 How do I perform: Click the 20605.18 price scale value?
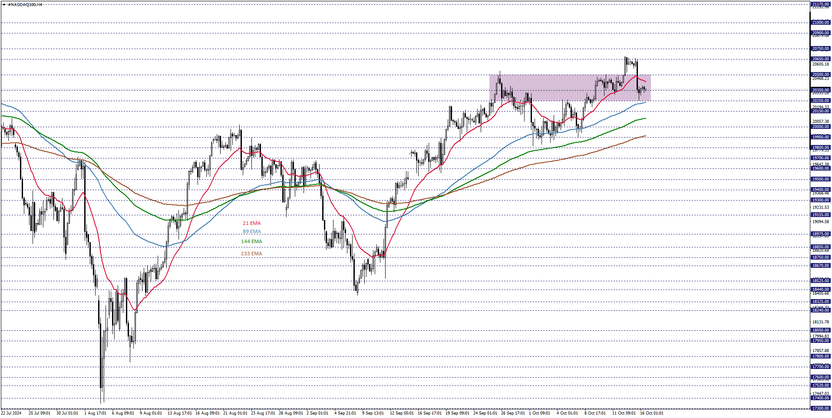(x=821, y=64)
